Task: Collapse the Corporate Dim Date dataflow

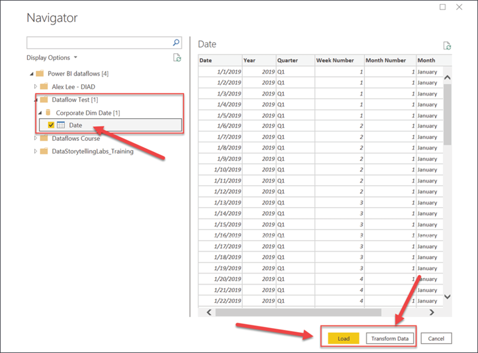Action: 40,113
